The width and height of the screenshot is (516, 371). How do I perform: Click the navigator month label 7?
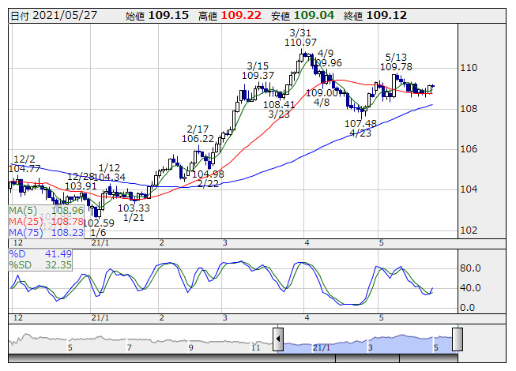click(x=130, y=347)
